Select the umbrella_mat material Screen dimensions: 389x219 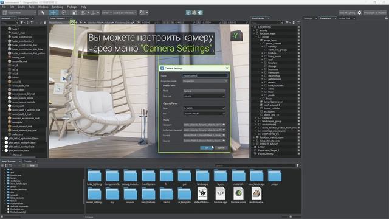click(x=19, y=61)
